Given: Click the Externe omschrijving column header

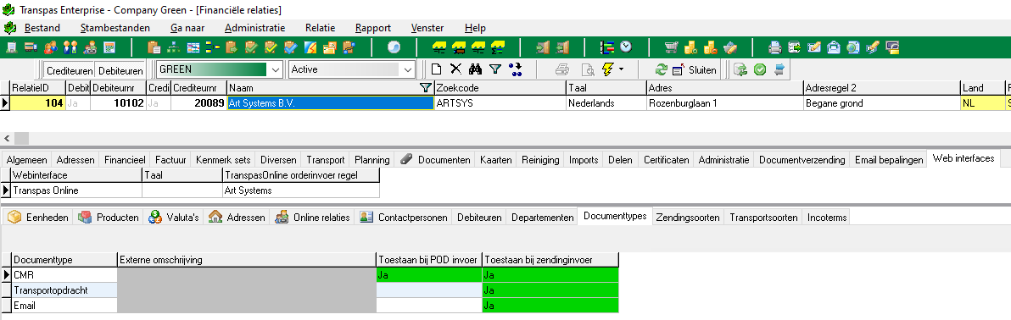Looking at the screenshot, I should [x=246, y=260].
